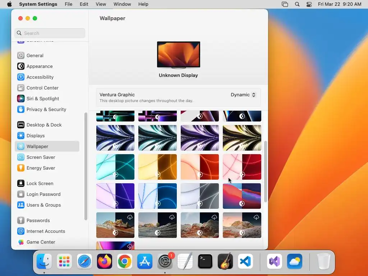Open Privacy & Security pane

[46, 109]
